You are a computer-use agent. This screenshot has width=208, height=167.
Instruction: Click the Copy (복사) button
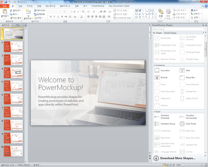click(x=14, y=14)
